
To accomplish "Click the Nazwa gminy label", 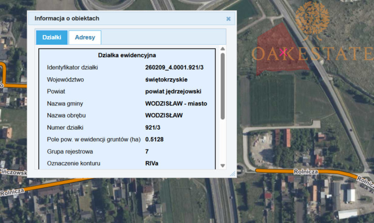I will tap(65, 104).
